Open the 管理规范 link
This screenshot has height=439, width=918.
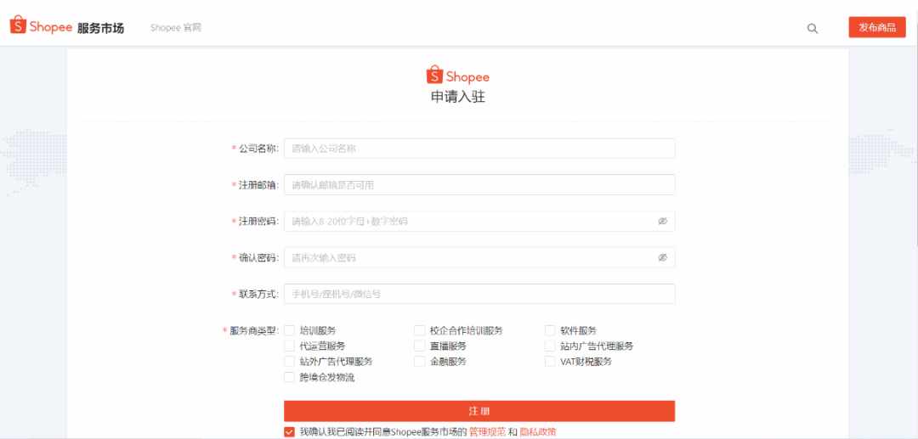click(x=487, y=432)
